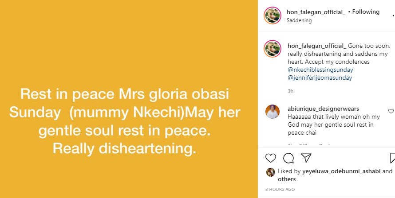The width and height of the screenshot is (395, 198).
Task: Save post with the bookmark icon
Action: pyautogui.click(x=392, y=158)
